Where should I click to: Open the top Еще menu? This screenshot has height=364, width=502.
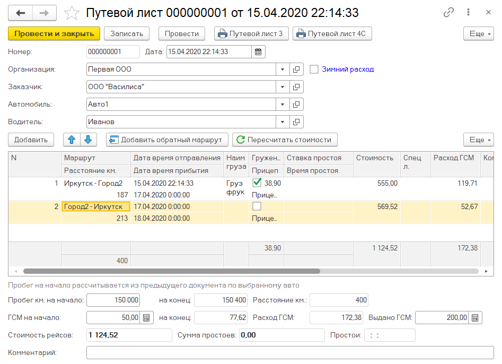[479, 33]
